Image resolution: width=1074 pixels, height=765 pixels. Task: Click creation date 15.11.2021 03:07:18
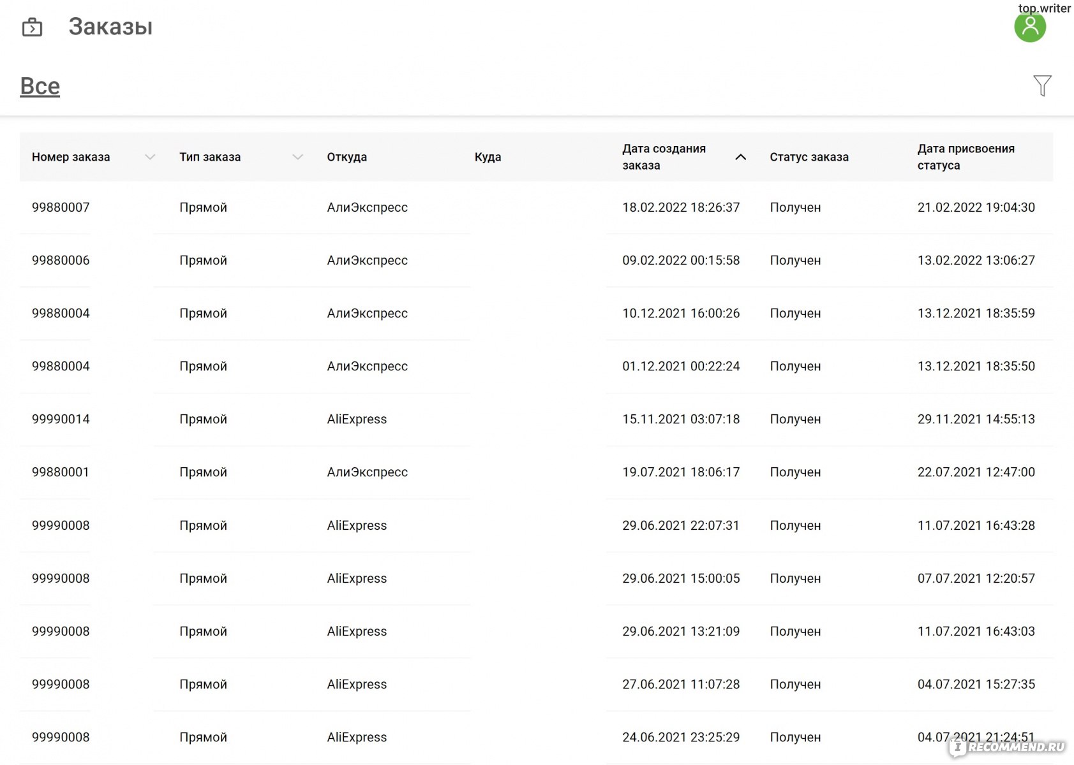(x=681, y=419)
